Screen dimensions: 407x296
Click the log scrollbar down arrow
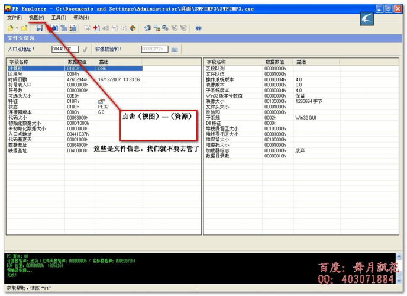[399, 281]
